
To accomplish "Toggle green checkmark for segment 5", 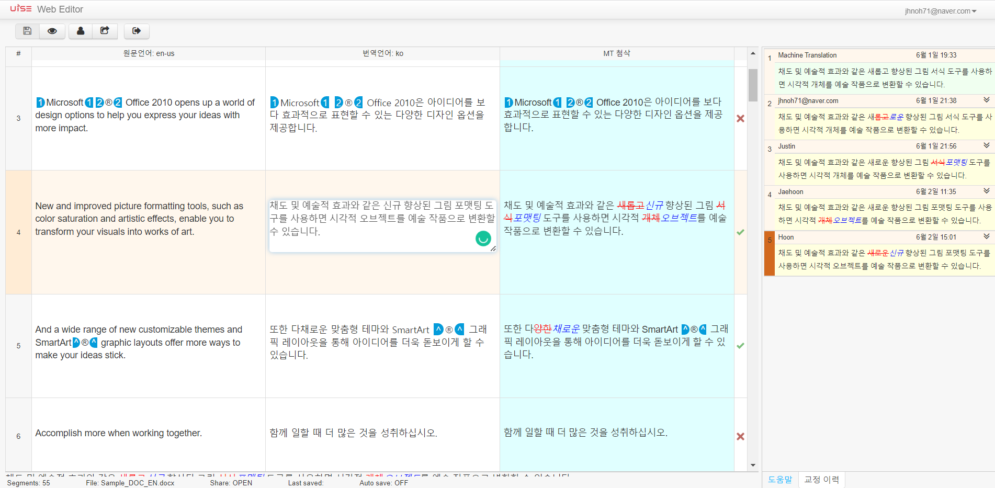I will pos(740,346).
